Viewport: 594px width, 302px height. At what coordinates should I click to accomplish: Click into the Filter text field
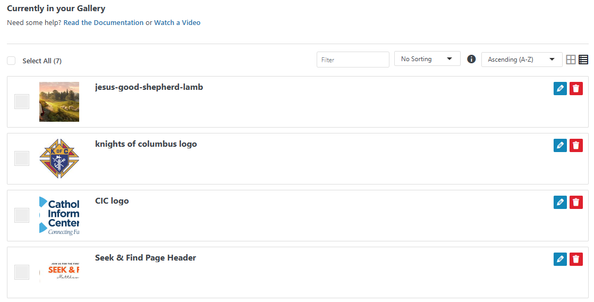(353, 60)
